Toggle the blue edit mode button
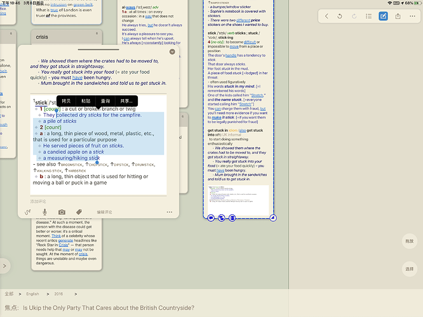 point(383,16)
